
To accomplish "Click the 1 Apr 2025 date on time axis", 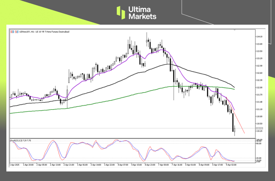I will point(14,164).
